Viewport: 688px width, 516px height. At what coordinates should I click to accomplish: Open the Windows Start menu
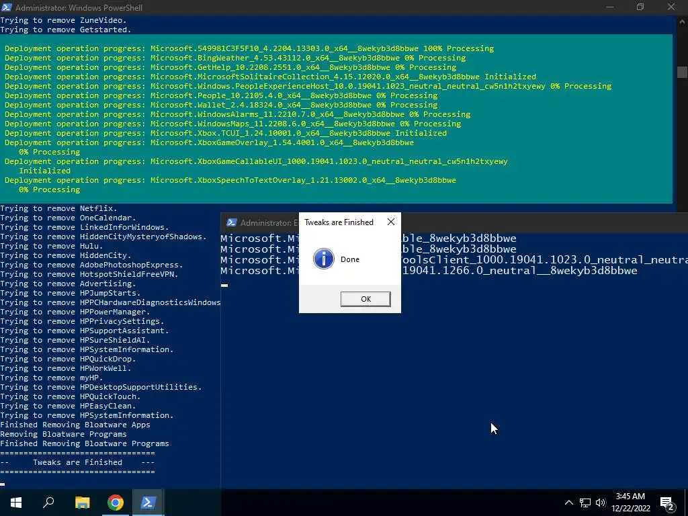point(16,503)
